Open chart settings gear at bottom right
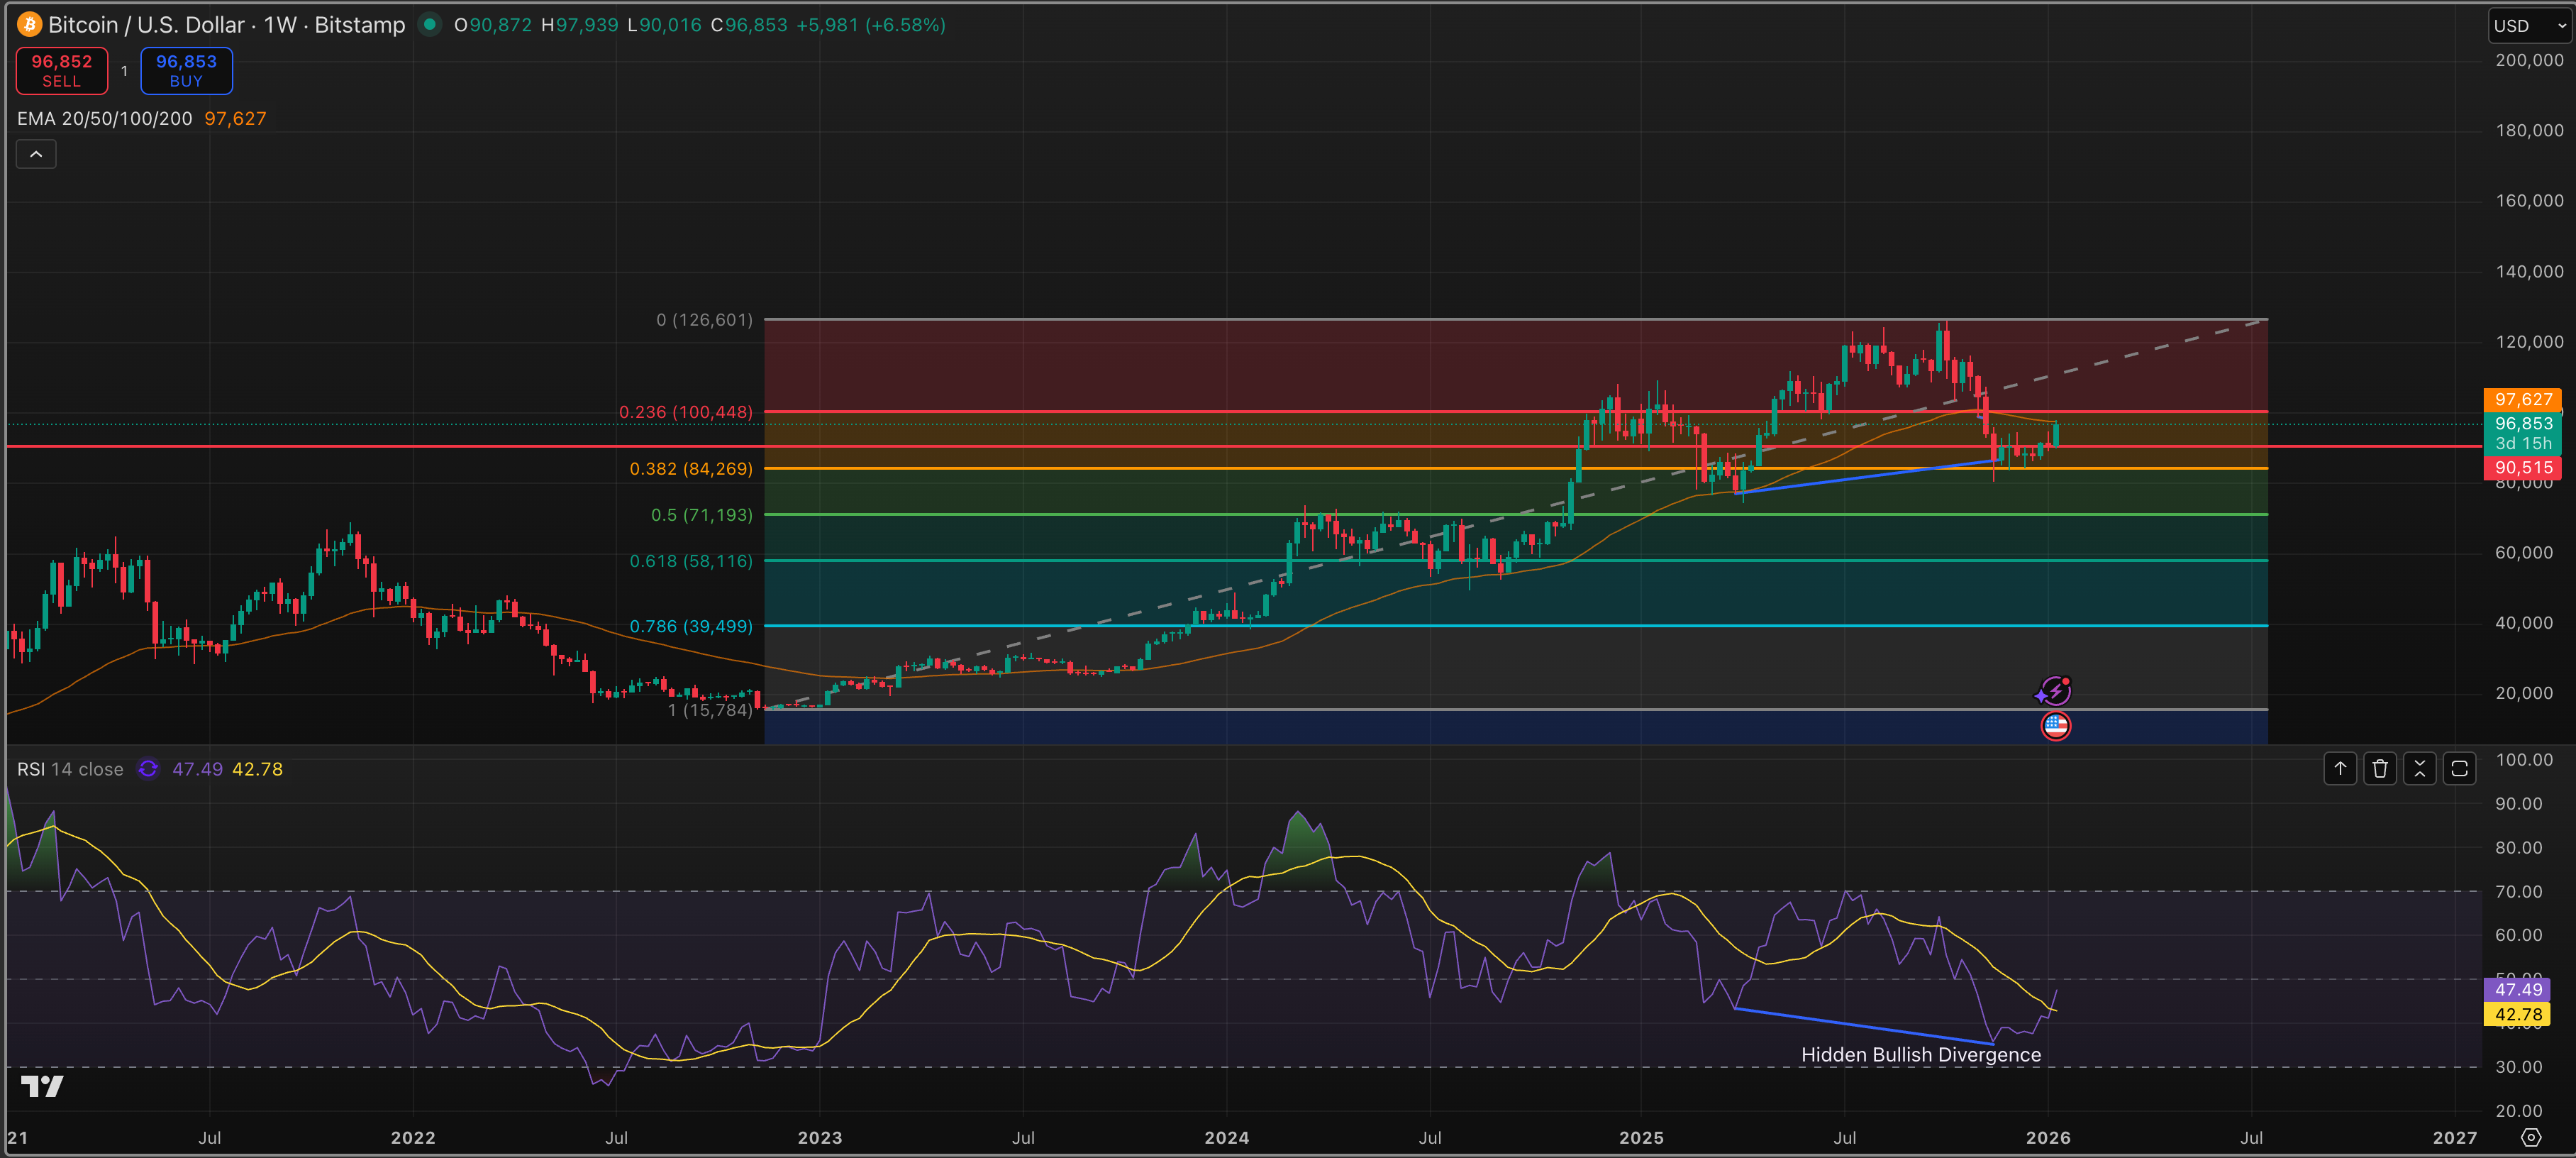Screen dimensions: 2576x1158 coord(2530,1137)
